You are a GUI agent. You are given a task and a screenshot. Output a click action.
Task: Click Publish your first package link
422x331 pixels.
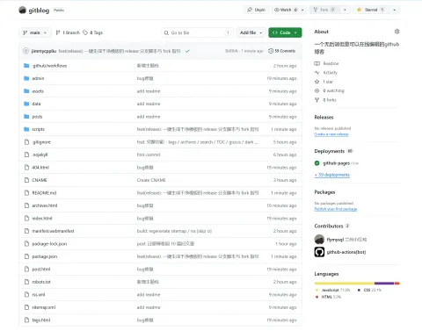(336, 209)
